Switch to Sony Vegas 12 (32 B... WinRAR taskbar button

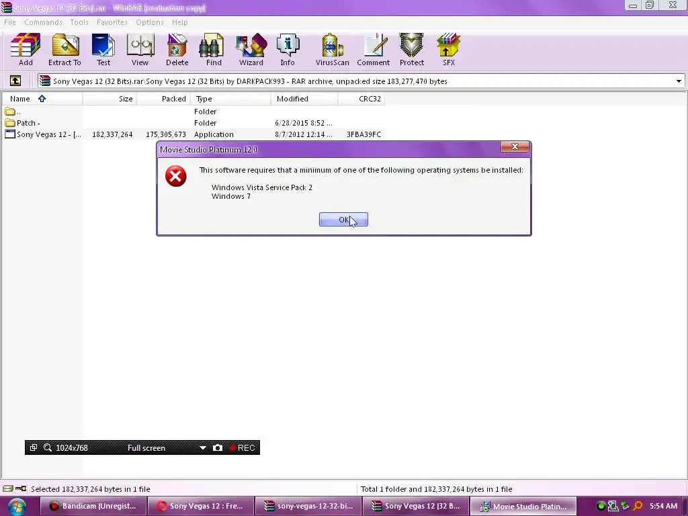tap(416, 506)
